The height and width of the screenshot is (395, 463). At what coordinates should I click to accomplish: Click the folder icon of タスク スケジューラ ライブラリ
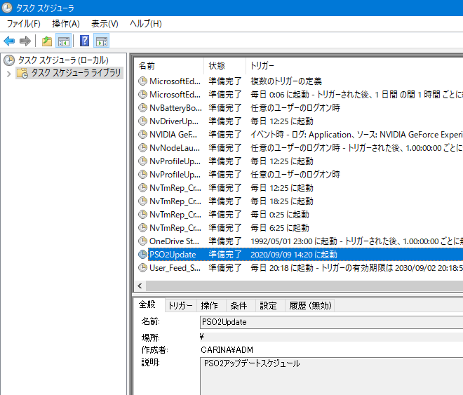pyautogui.click(x=22, y=73)
